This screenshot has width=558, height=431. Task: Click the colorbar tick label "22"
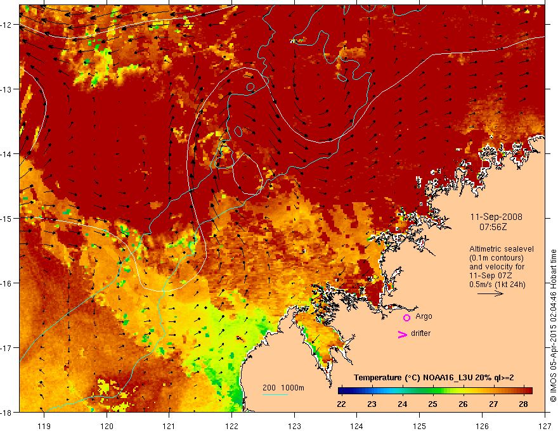tap(341, 404)
